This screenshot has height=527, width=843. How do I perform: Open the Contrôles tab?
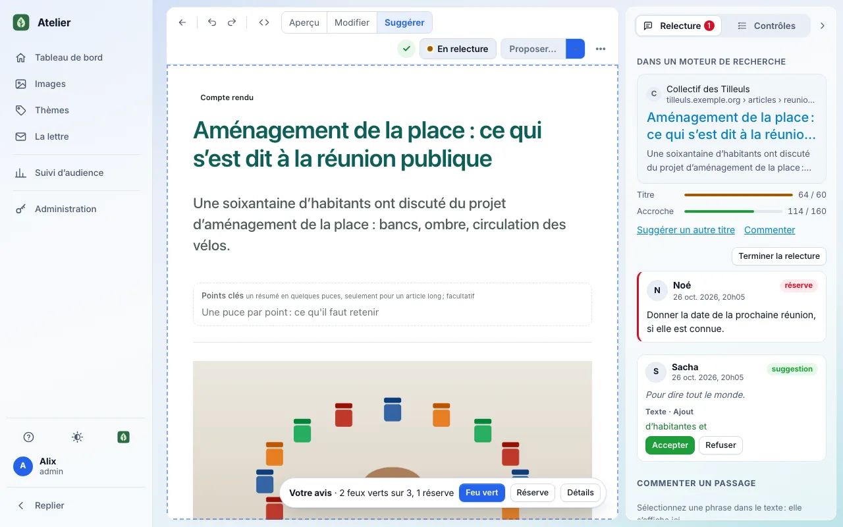point(766,26)
